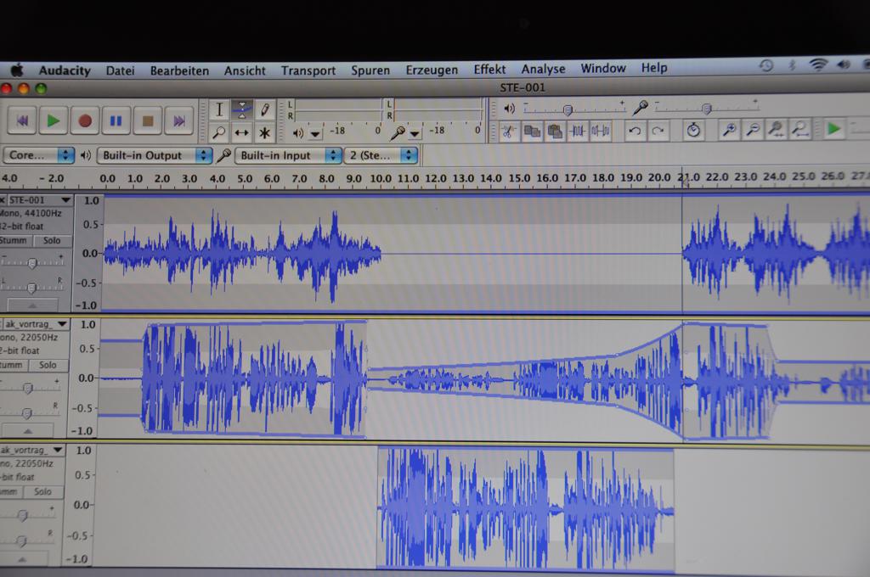Adjust the input volume slider knob

click(706, 108)
